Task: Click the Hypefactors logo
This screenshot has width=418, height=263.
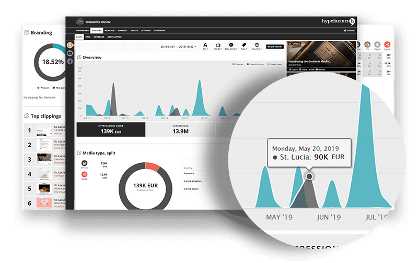Action: point(340,22)
